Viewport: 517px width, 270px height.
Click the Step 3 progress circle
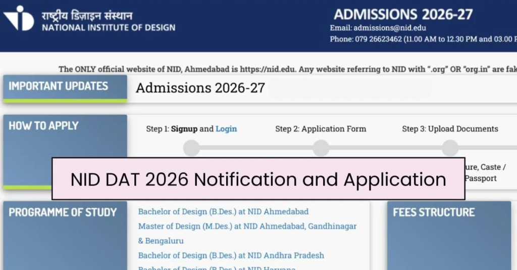[x=450, y=148]
